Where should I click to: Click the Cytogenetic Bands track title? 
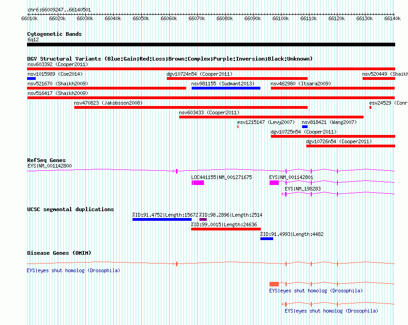click(x=55, y=34)
